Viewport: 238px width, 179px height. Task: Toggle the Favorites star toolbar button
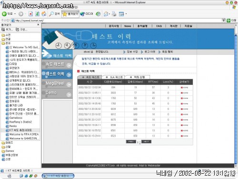coord(70,14)
